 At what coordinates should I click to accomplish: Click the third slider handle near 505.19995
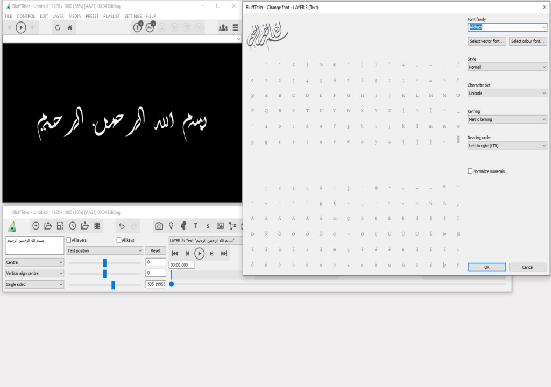pos(113,285)
